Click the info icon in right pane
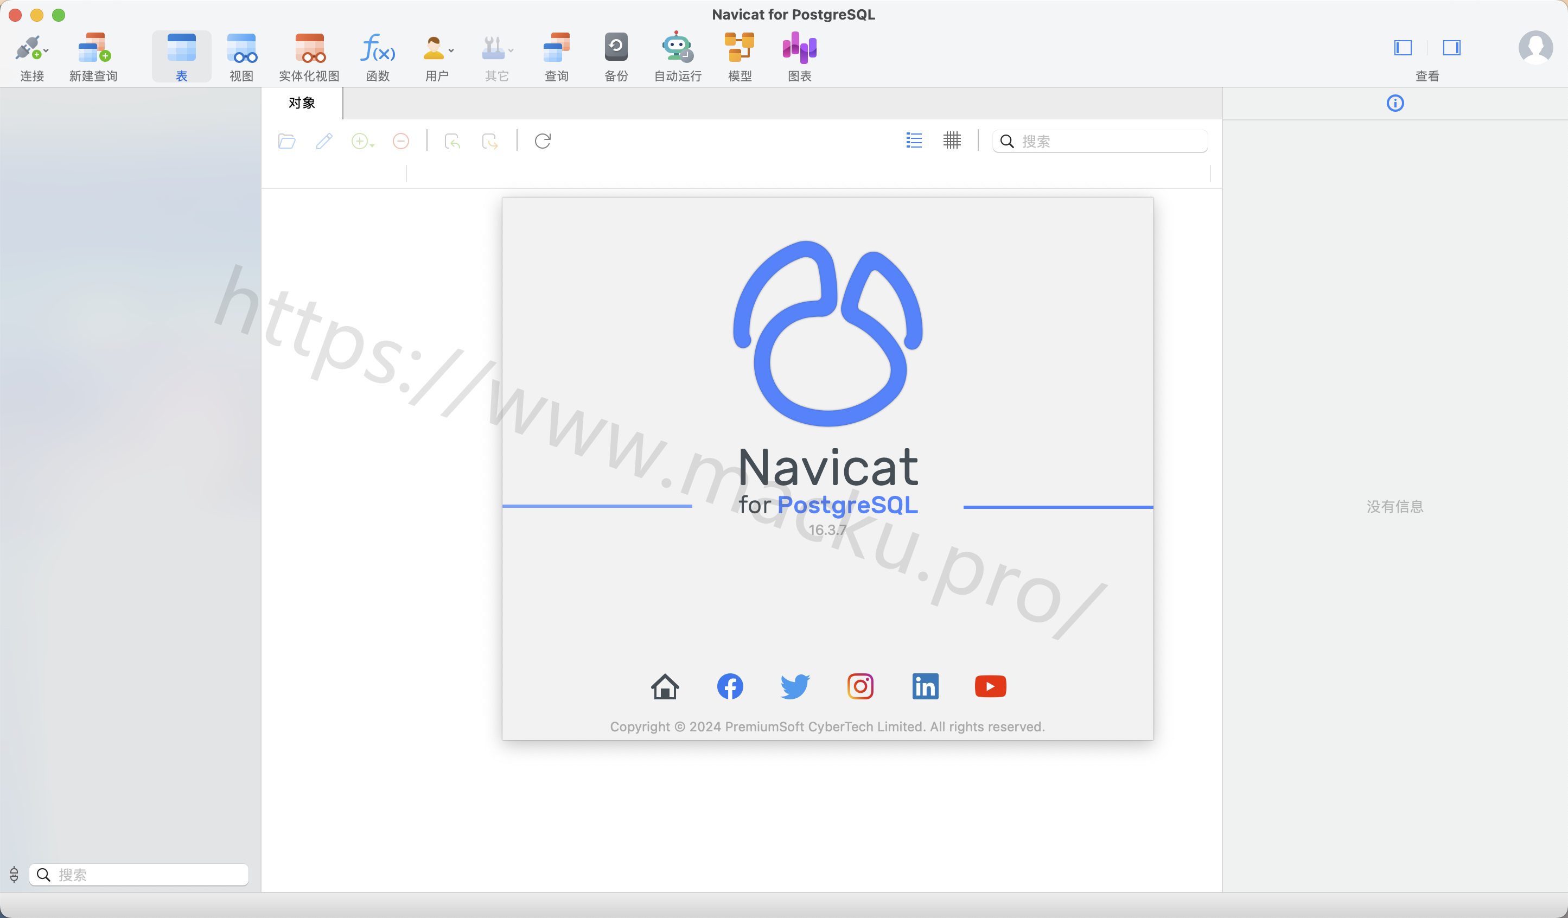 coord(1395,103)
